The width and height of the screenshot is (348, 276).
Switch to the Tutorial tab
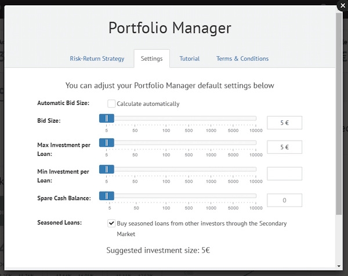pos(189,58)
